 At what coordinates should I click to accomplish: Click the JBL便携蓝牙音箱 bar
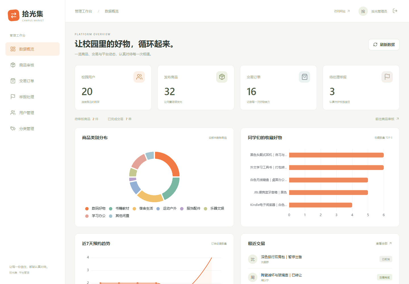329,193
